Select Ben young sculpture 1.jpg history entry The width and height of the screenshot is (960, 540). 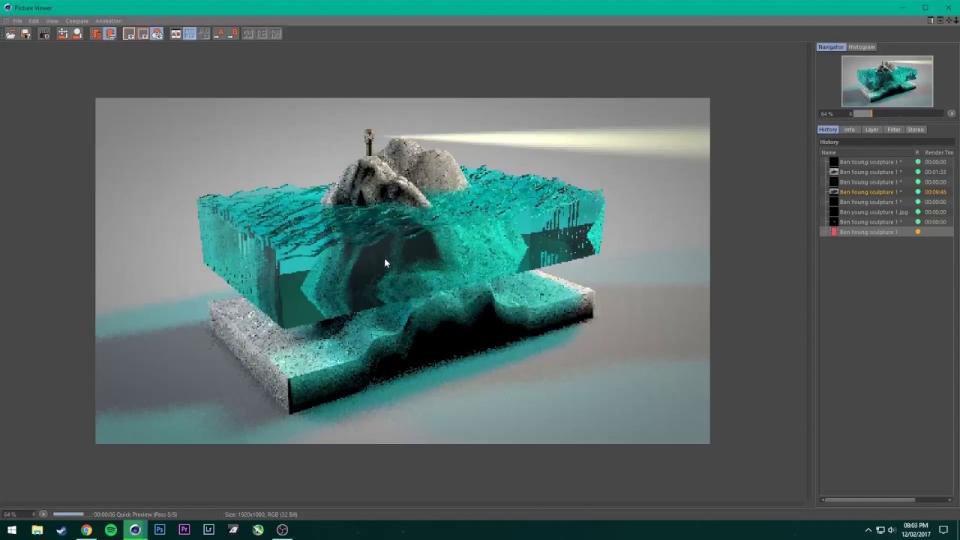coord(887,212)
